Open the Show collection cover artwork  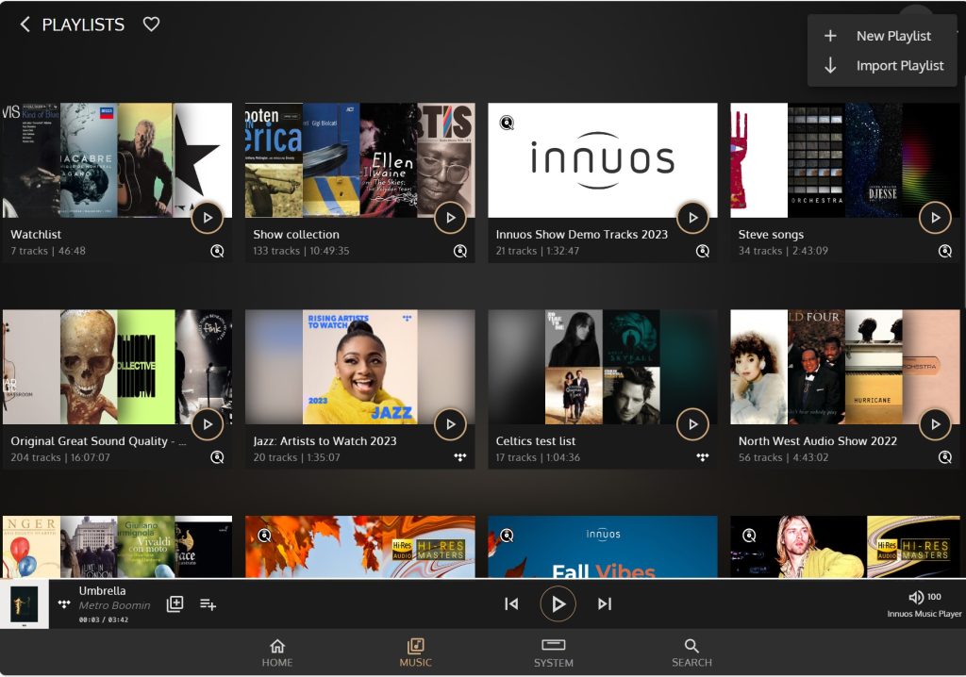tap(359, 160)
